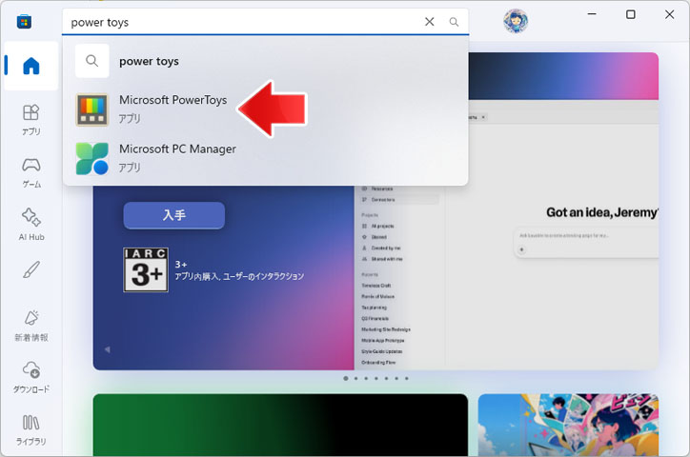The image size is (690, 457).
Task: Close the Microsoft Store window
Action: tap(669, 14)
